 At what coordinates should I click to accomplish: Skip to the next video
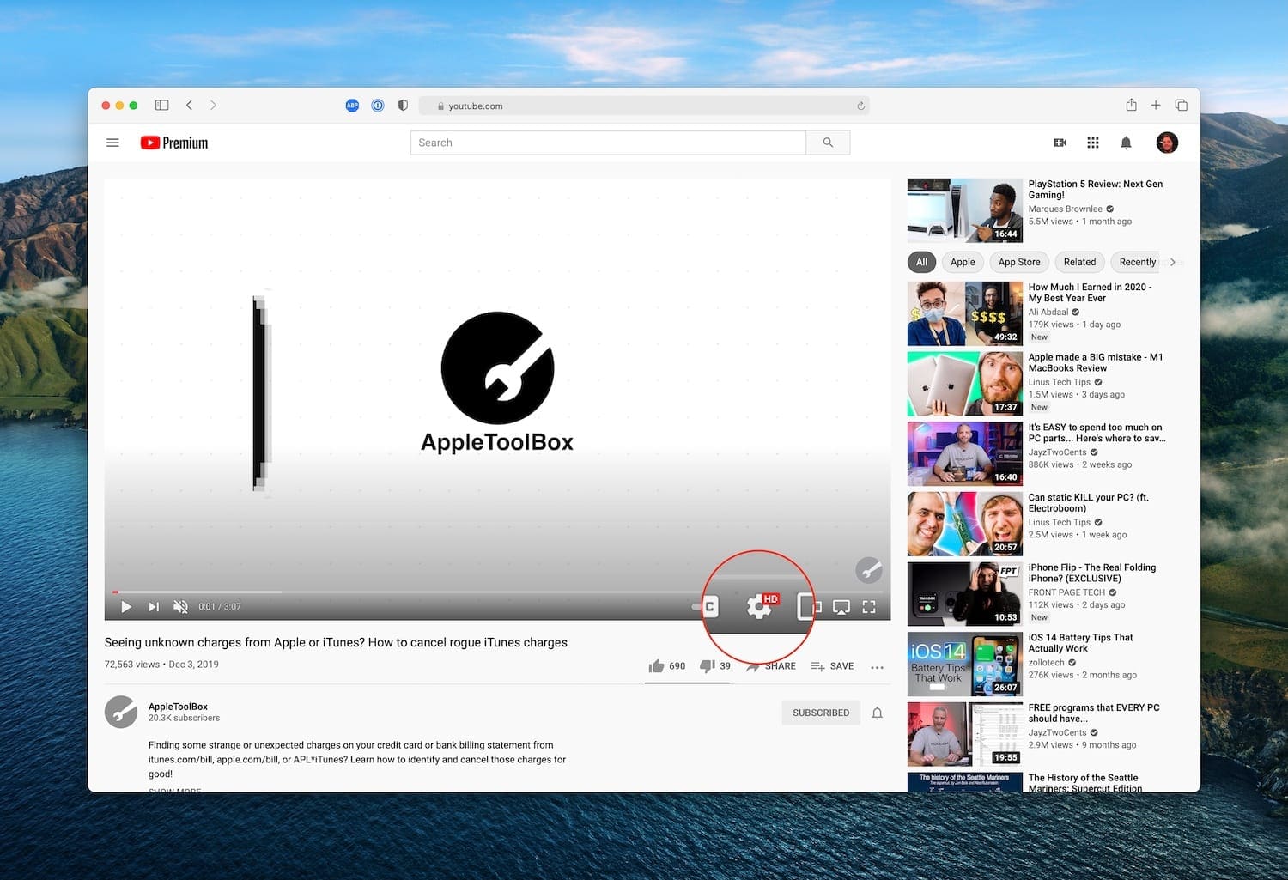point(154,607)
